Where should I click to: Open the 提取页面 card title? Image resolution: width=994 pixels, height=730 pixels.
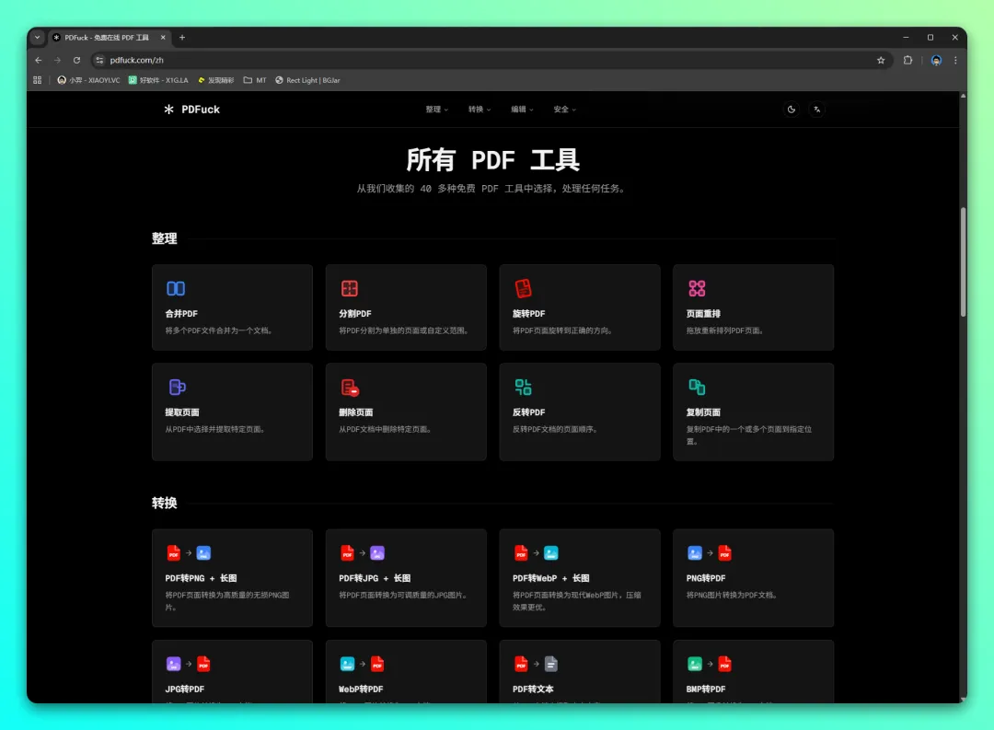point(182,412)
